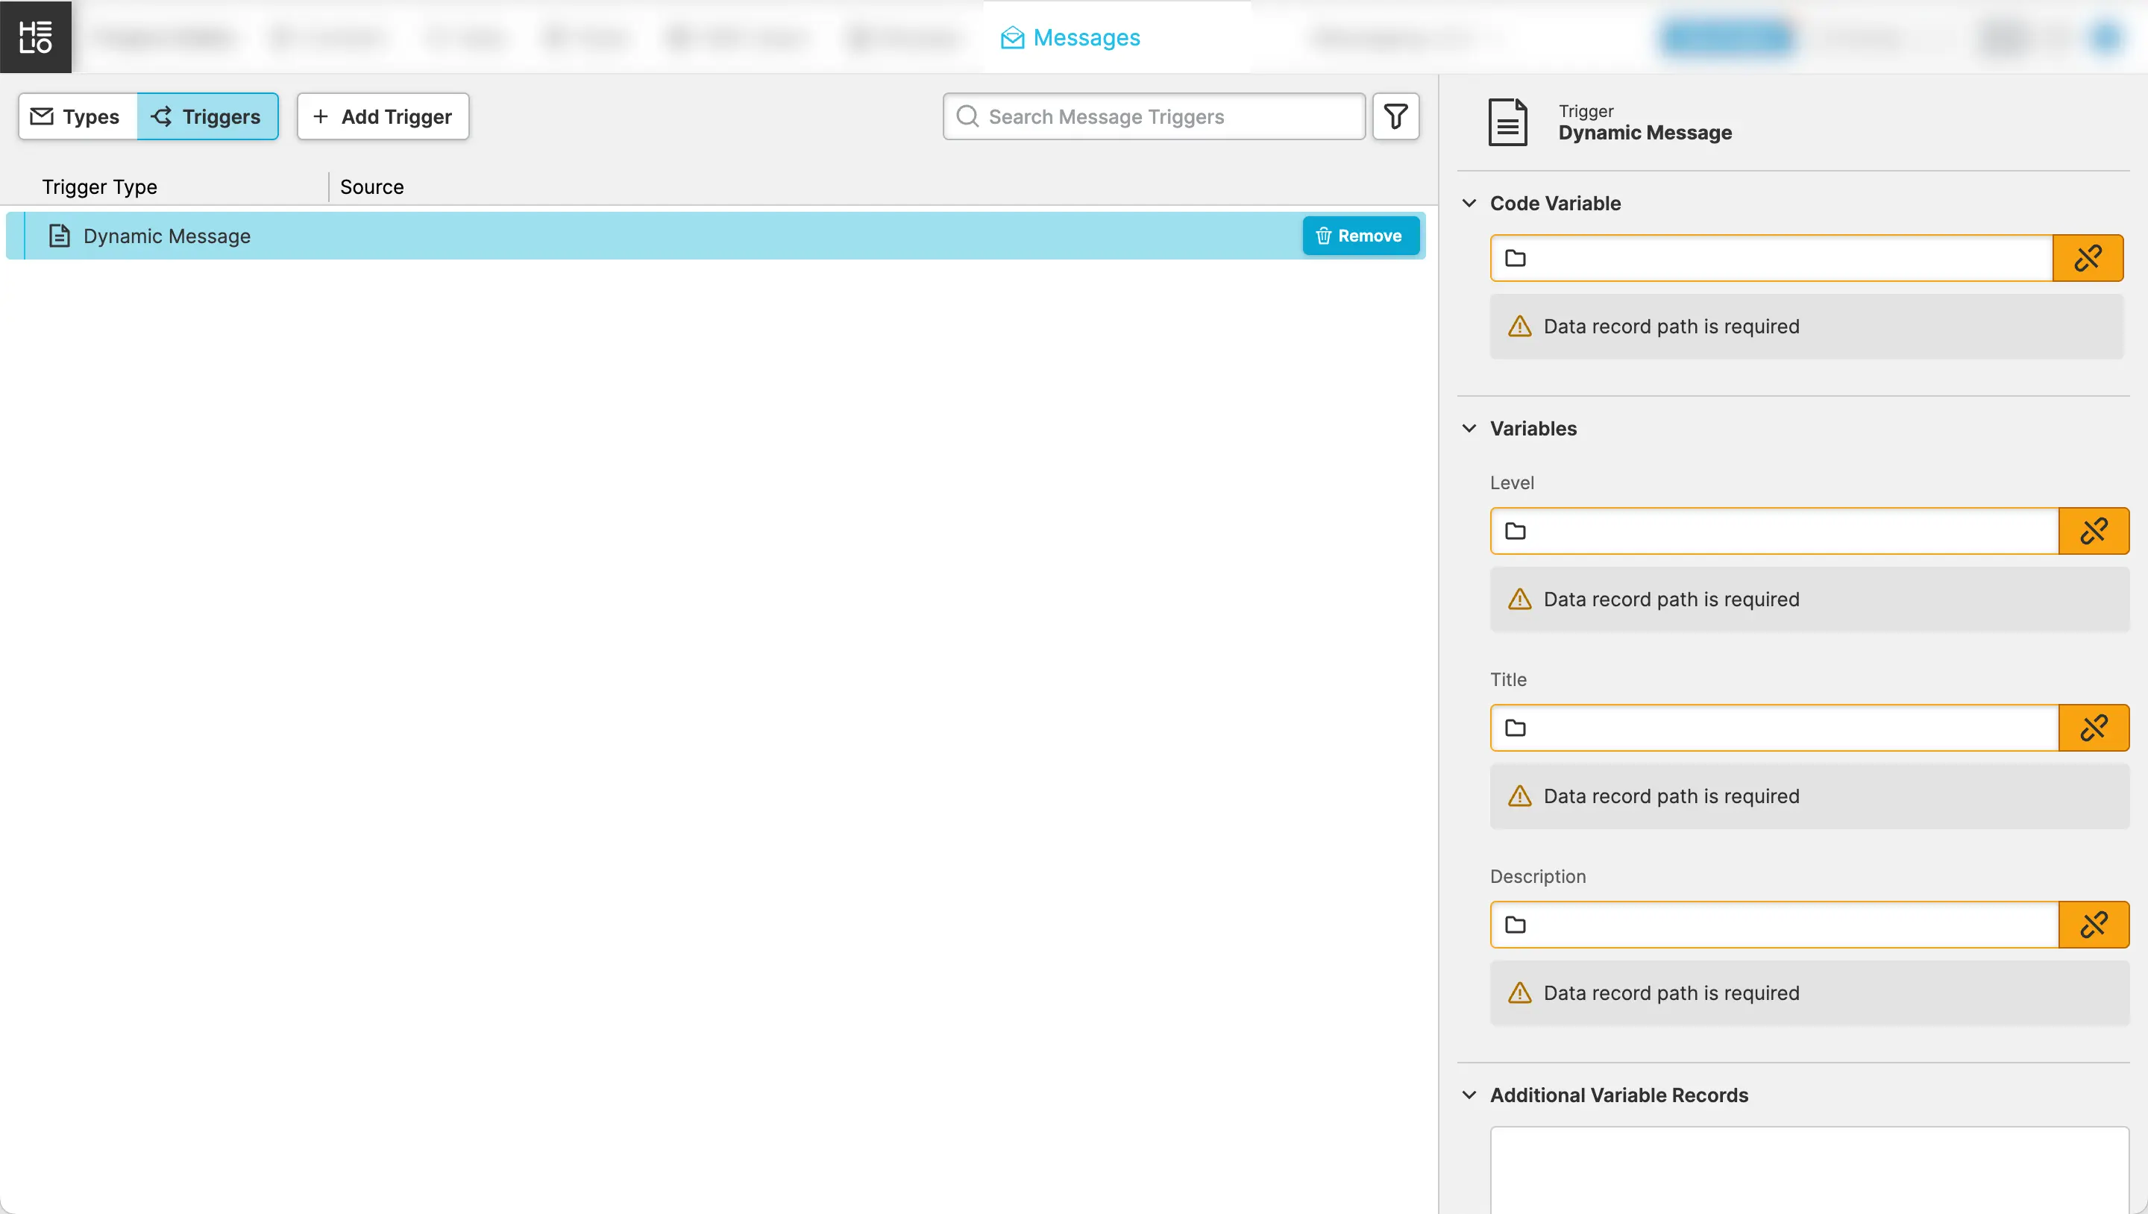Collapse Additional Variable Records section
Viewport: 2148px width, 1214px height.
1469,1095
